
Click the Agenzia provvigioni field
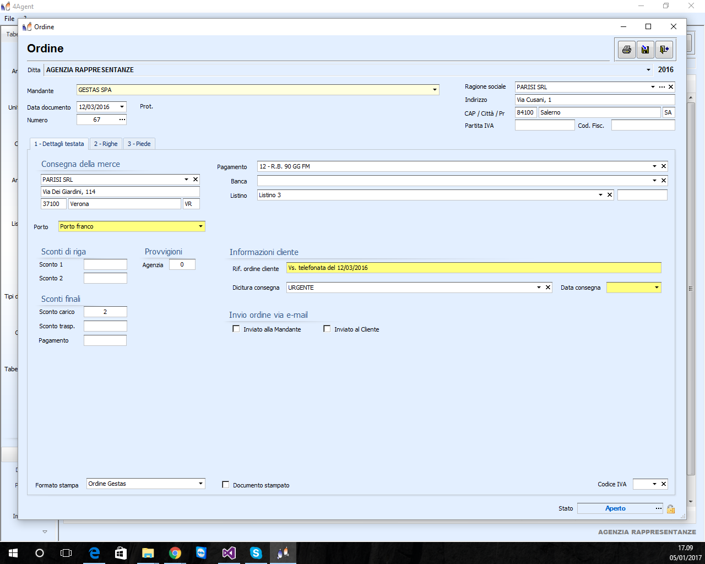click(182, 264)
